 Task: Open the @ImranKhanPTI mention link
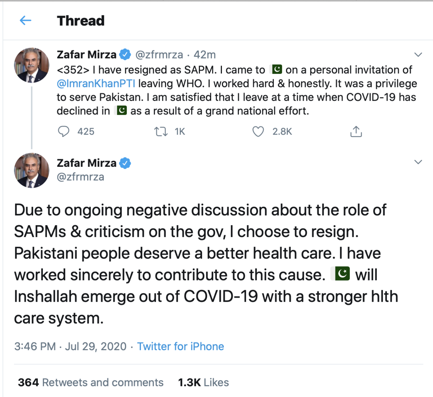click(x=96, y=83)
